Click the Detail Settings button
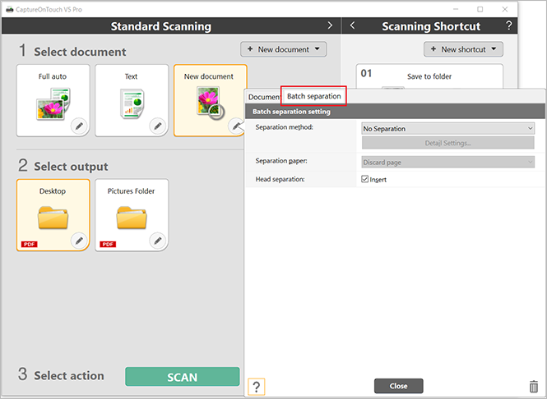 [448, 143]
